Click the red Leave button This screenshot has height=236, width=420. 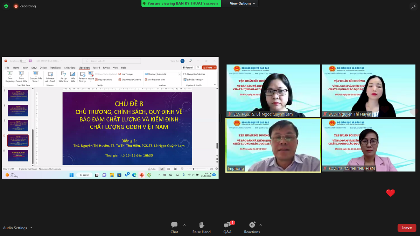407,228
